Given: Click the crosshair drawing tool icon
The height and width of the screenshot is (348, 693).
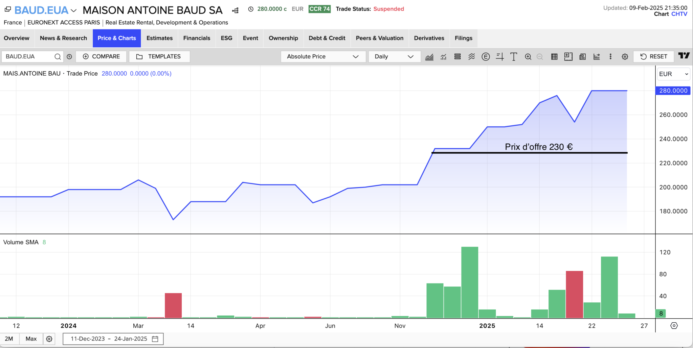Looking at the screenshot, I should (x=500, y=57).
